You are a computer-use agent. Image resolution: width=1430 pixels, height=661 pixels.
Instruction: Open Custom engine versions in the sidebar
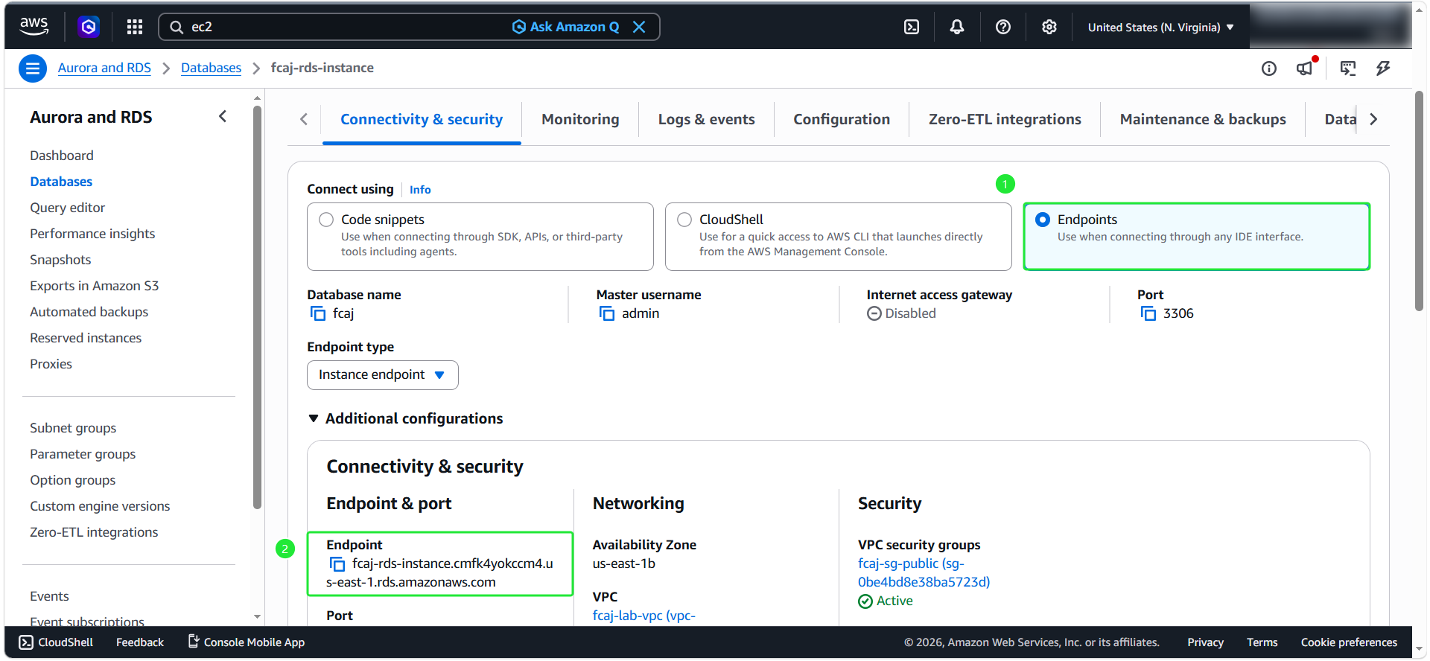click(x=100, y=506)
